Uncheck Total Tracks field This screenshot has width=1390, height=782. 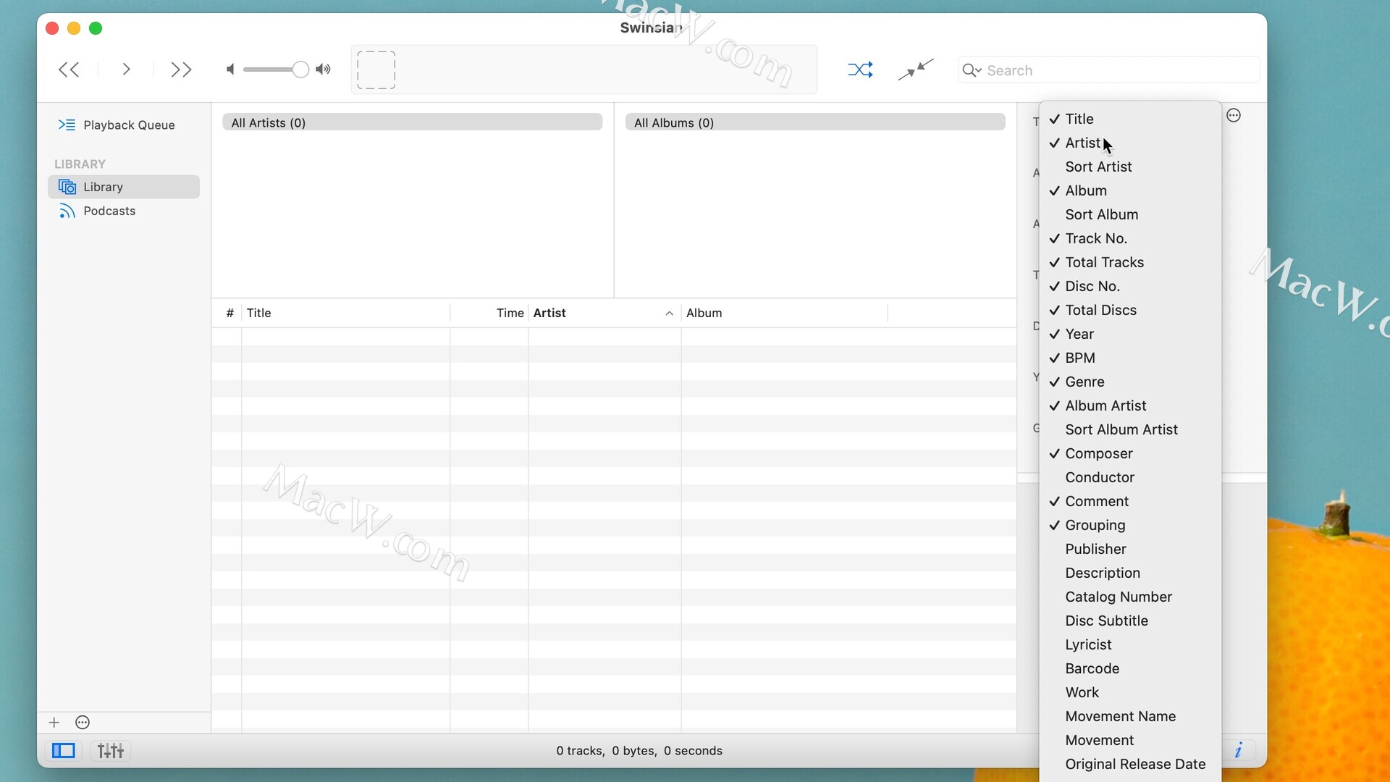(x=1130, y=262)
